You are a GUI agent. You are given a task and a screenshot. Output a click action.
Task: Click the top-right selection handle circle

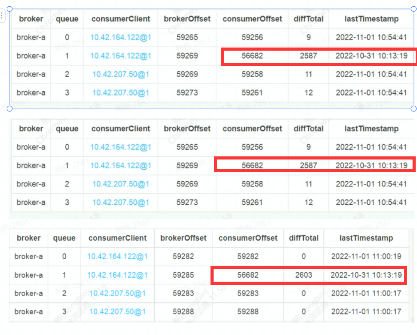pos(414,8)
